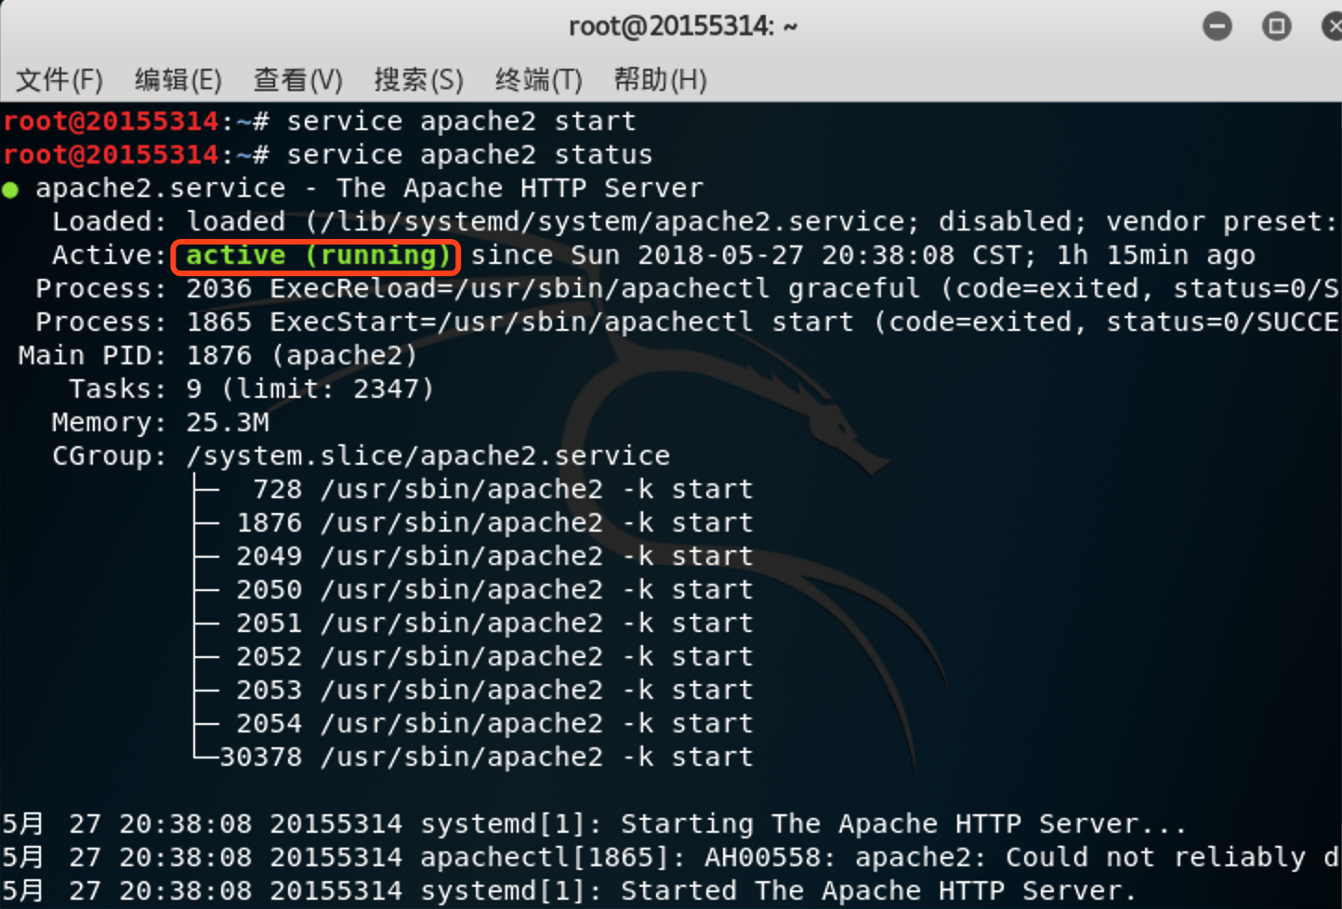Click the 'Process: 2036 ExecReload' line
1342x909 pixels.
688,289
